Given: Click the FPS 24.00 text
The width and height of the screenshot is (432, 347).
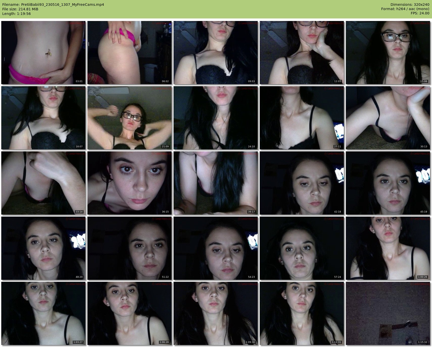Looking at the screenshot, I should pos(420,13).
